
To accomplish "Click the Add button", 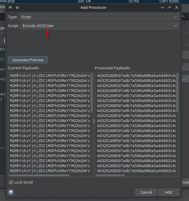I will [x=169, y=192].
